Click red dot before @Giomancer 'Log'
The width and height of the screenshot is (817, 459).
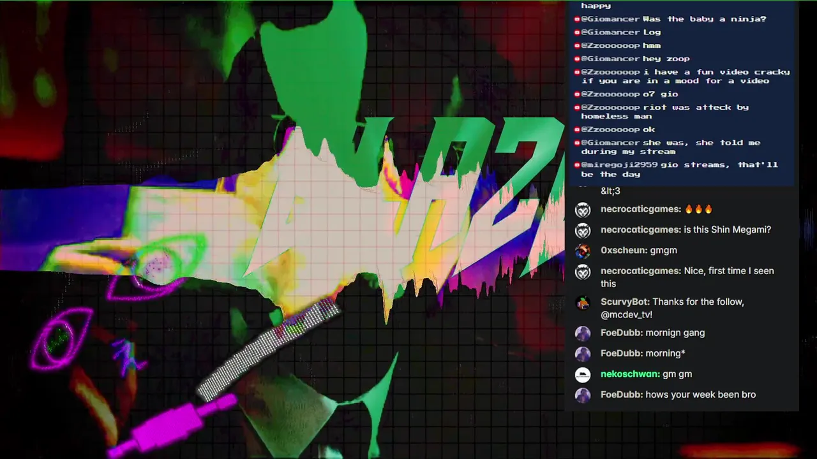(x=576, y=33)
